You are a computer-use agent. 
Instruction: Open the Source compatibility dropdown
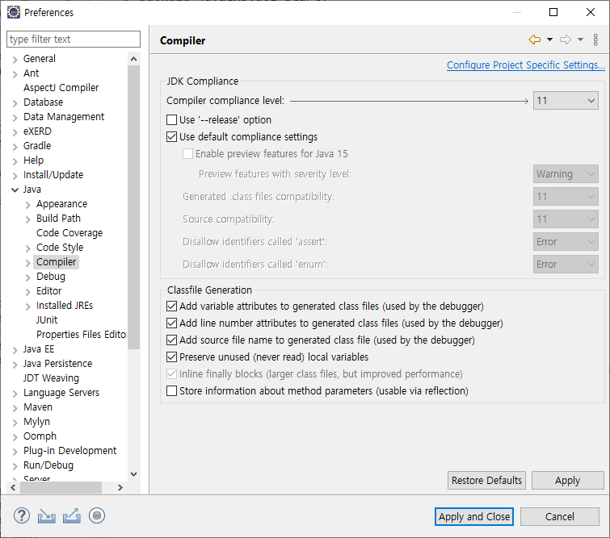[x=566, y=219]
